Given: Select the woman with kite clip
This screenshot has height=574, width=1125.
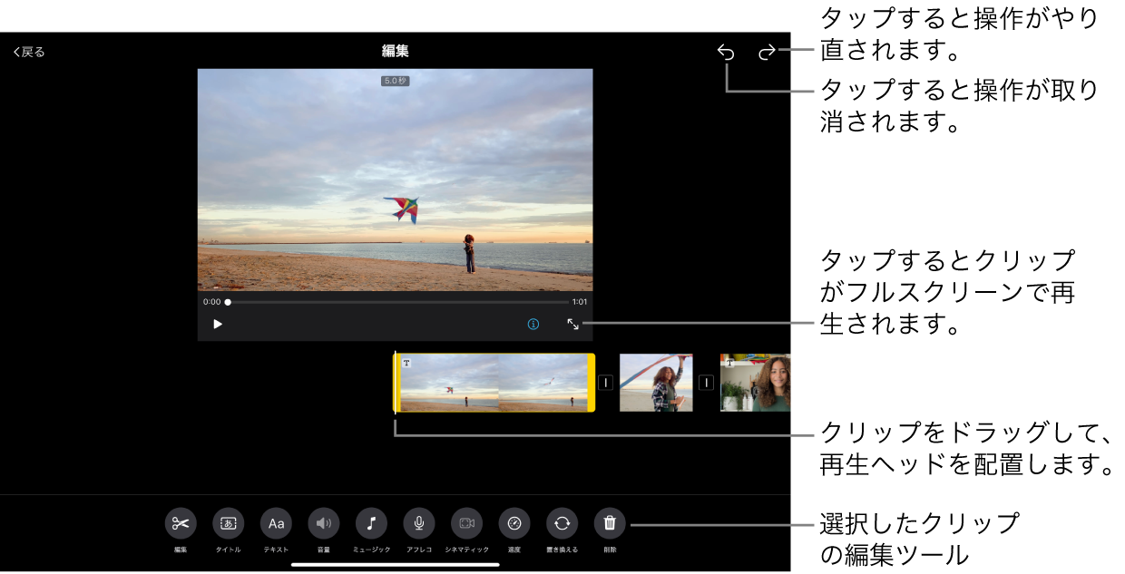Looking at the screenshot, I should (x=656, y=383).
